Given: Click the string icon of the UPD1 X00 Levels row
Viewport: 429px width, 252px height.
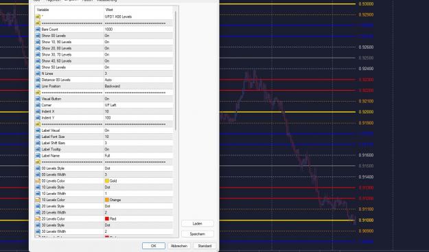Looking at the screenshot, I should [x=38, y=16].
